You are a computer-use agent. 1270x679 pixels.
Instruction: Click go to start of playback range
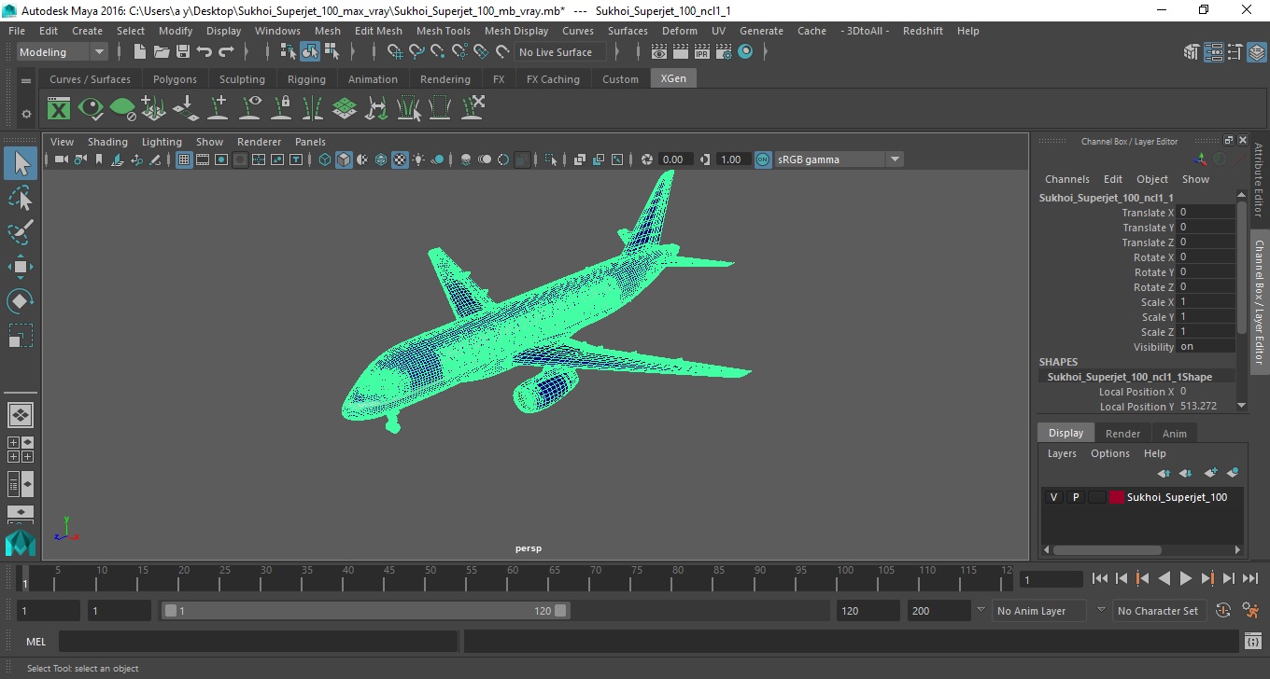(x=1100, y=578)
